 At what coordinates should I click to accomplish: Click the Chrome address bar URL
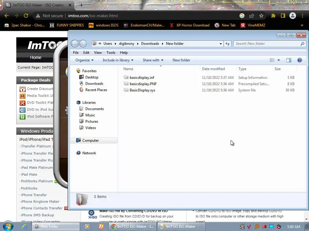point(93,16)
